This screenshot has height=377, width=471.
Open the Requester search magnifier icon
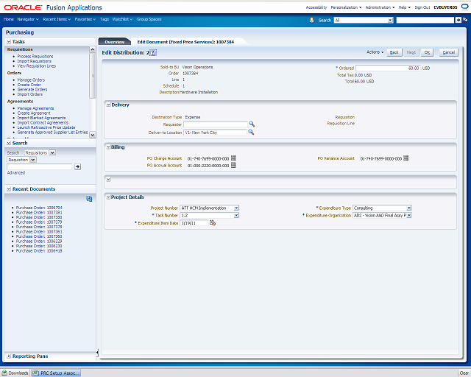[x=252, y=124]
